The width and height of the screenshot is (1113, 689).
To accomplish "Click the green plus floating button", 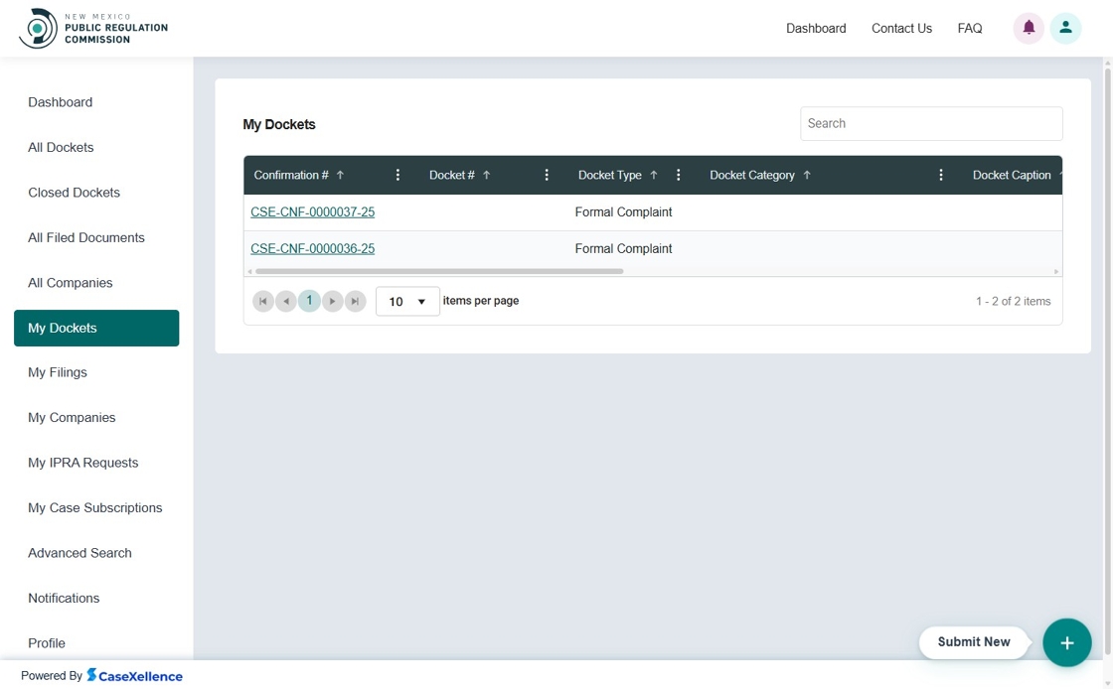I will 1067,642.
